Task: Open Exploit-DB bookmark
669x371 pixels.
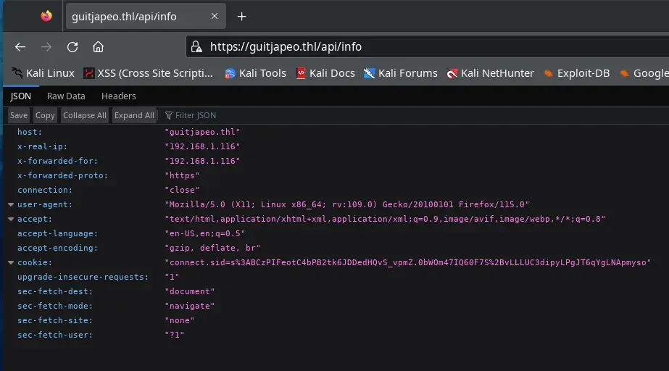Action: pyautogui.click(x=576, y=73)
